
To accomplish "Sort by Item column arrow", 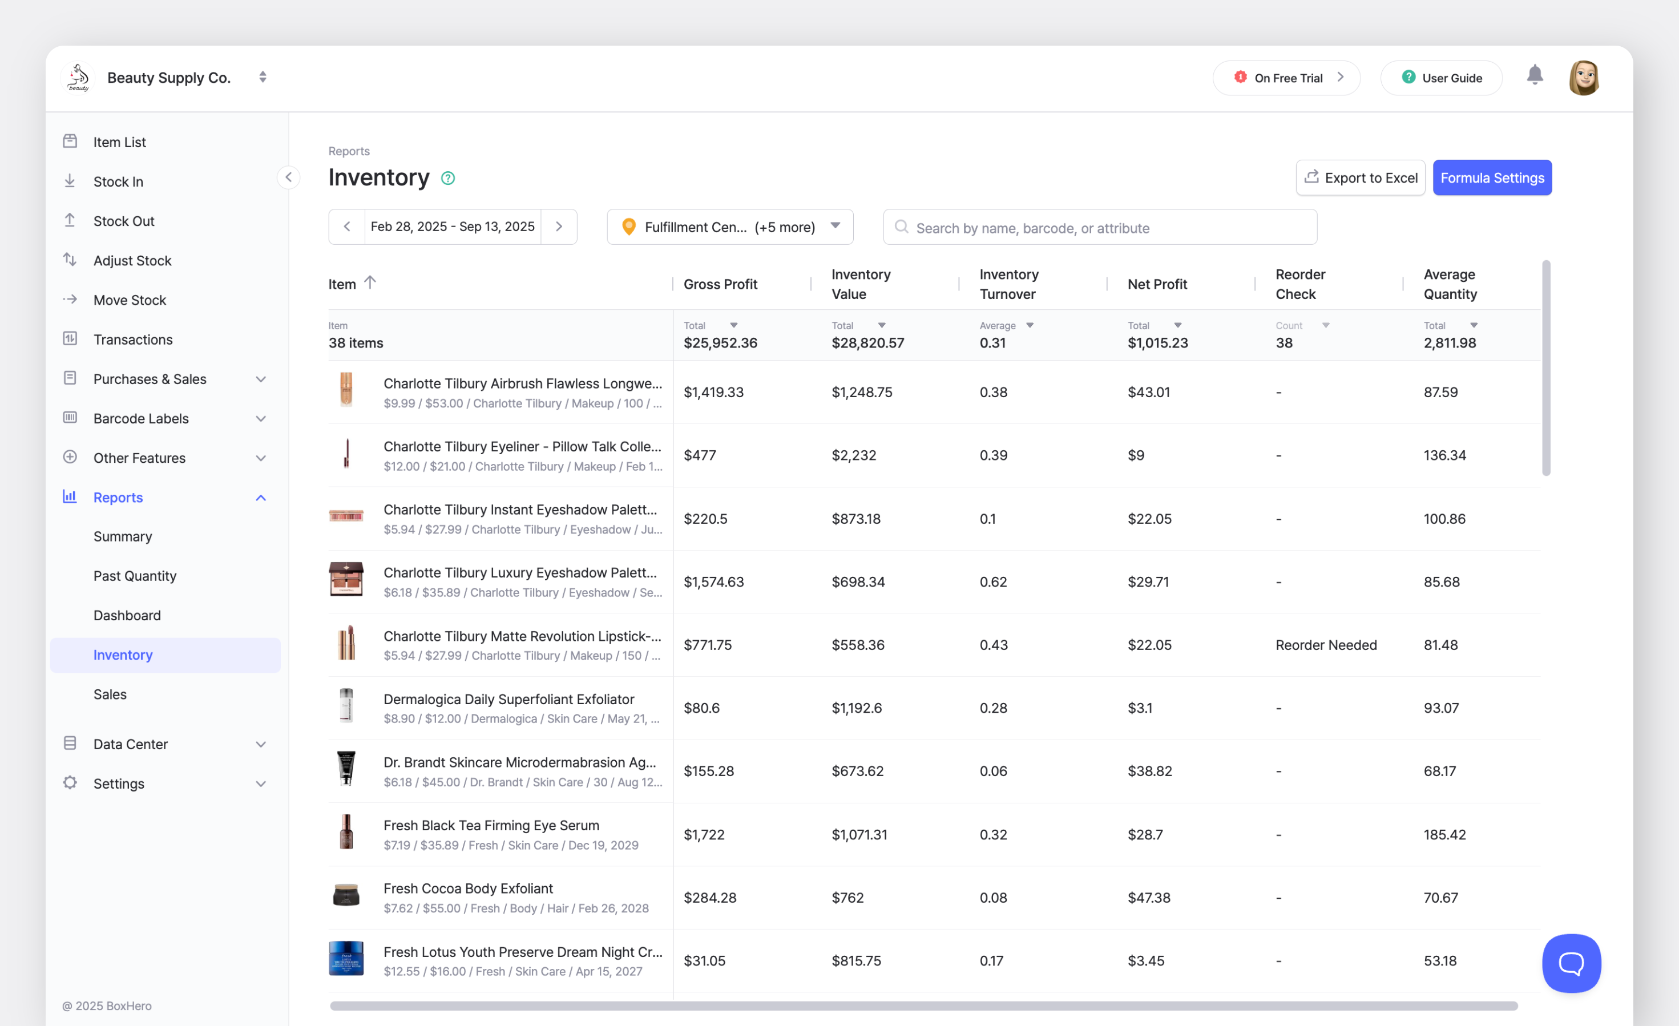I will tap(370, 282).
